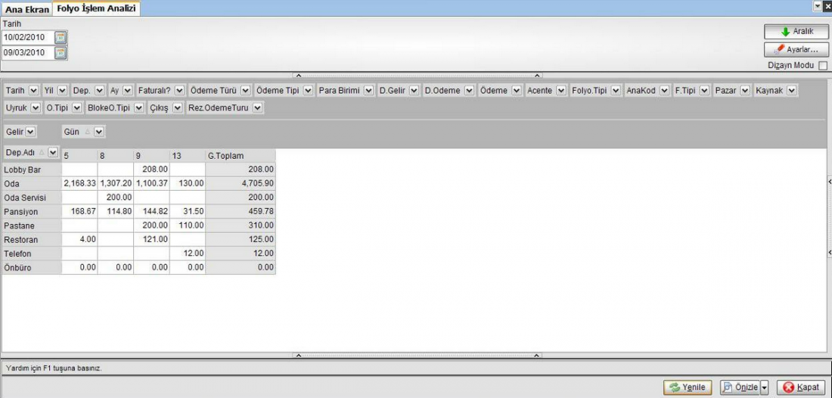Switch to the Ana Ekran tab

click(x=27, y=10)
